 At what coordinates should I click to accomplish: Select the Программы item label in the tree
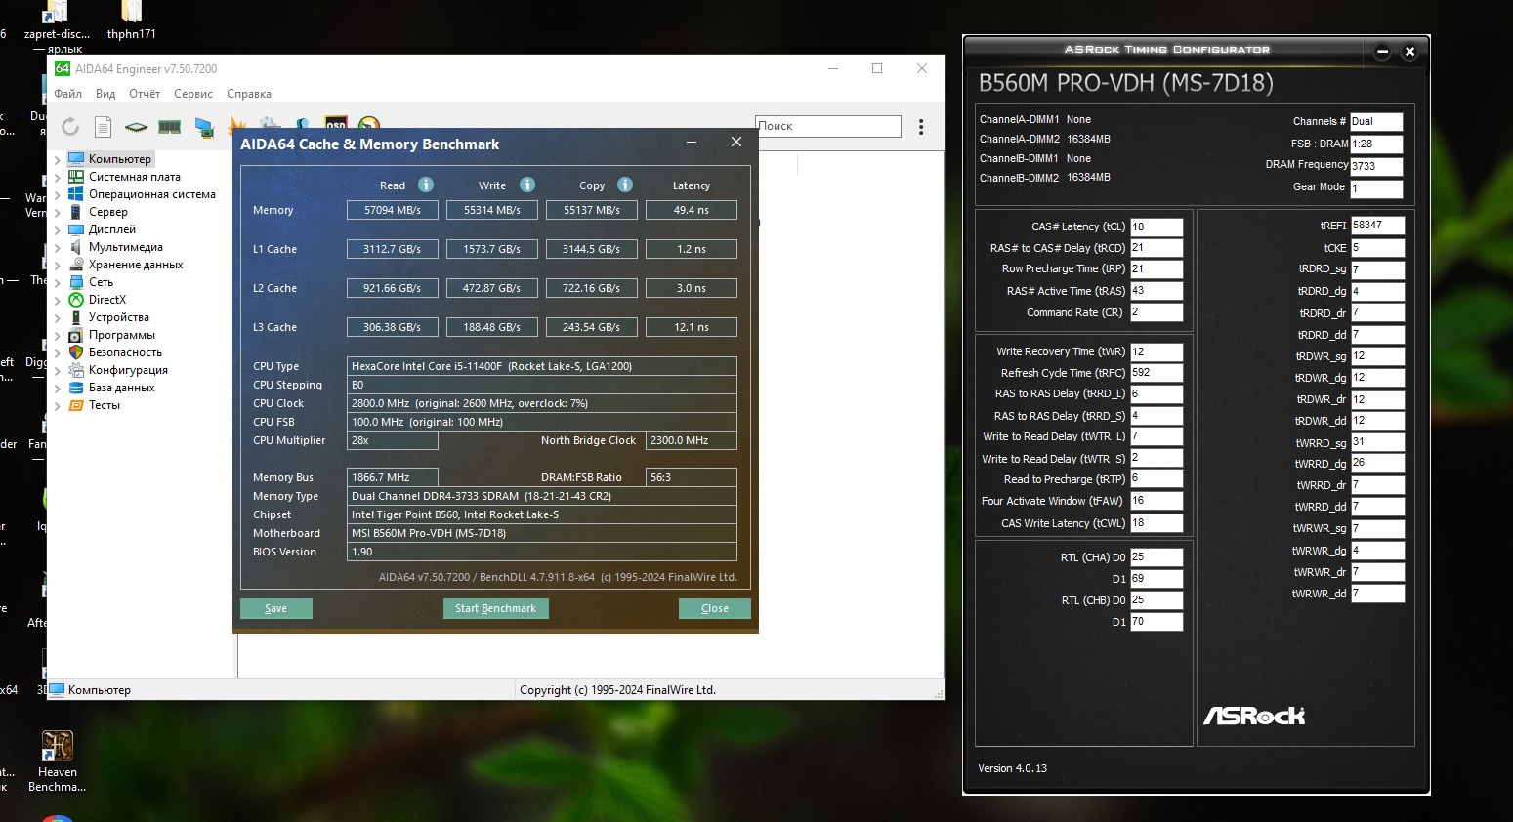(x=122, y=335)
